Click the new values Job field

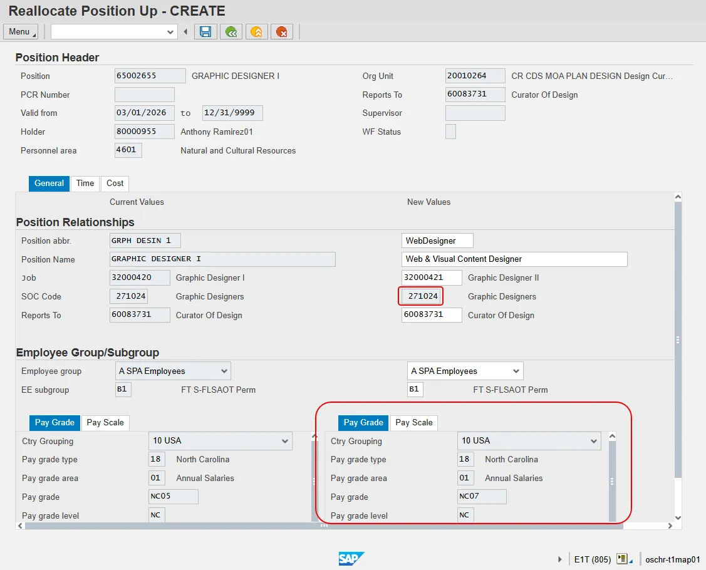pos(432,278)
